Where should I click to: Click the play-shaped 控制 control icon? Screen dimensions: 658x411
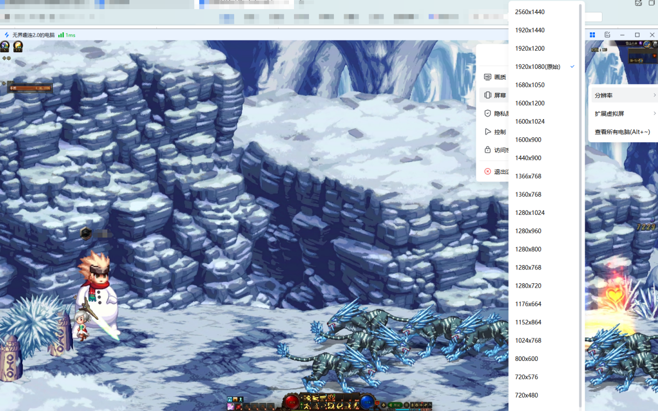pyautogui.click(x=488, y=132)
